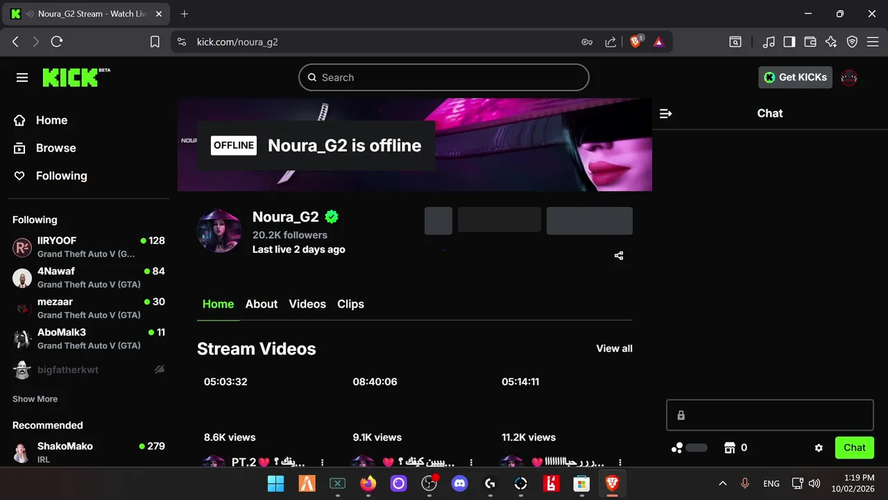Go back to the previous page
The image size is (888, 500).
15,42
